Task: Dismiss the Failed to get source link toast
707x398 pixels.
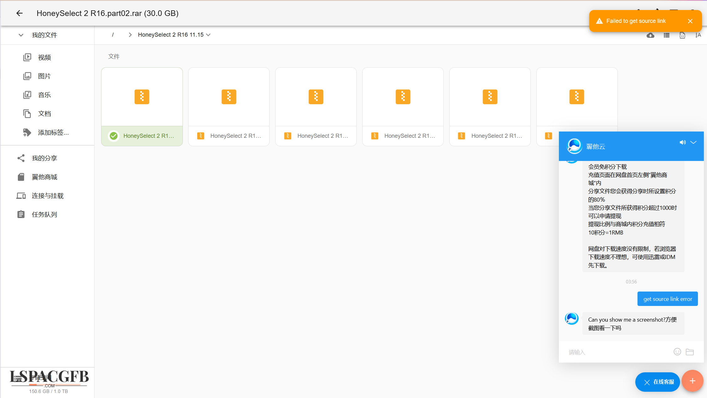Action: (x=690, y=21)
